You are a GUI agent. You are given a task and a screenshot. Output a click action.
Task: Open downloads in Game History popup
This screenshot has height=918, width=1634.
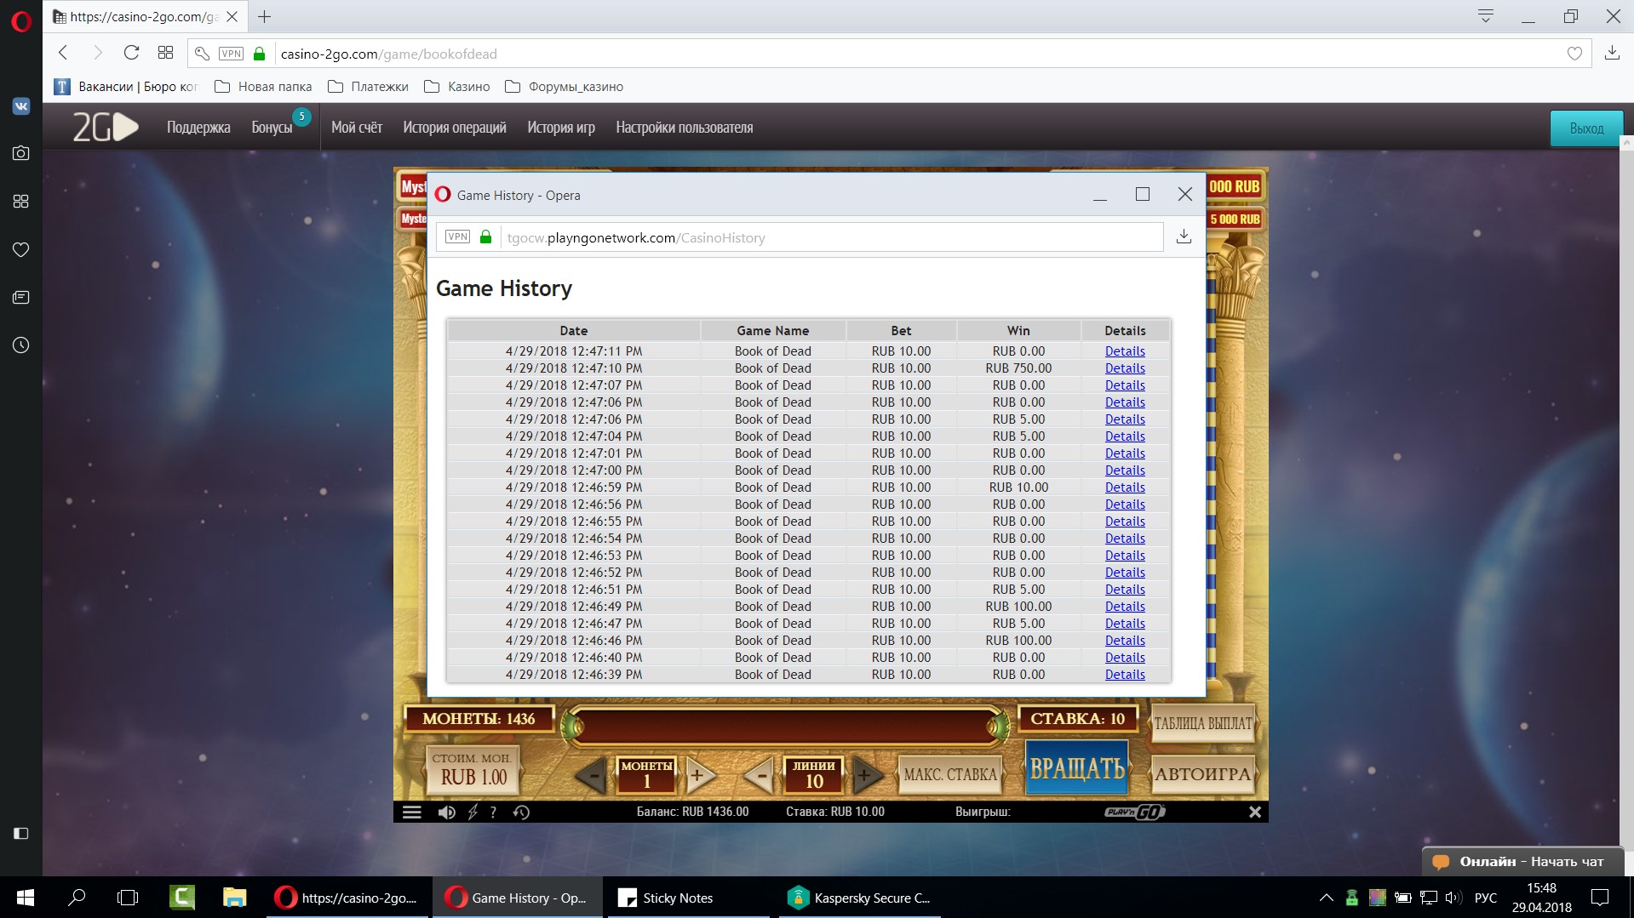1184,237
